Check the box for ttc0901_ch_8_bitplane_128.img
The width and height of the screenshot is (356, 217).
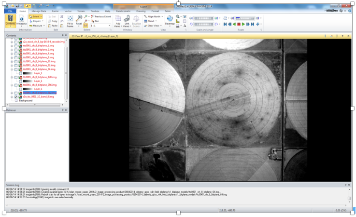(16, 77)
